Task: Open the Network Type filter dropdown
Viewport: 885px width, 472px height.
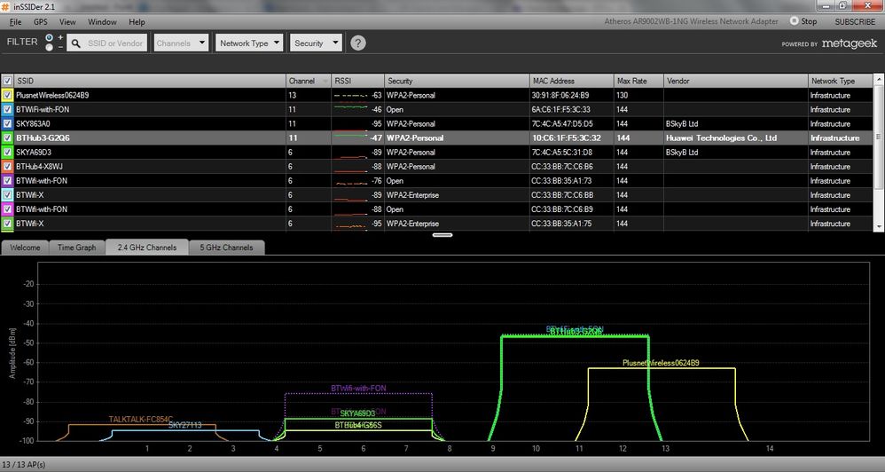Action: pos(249,43)
